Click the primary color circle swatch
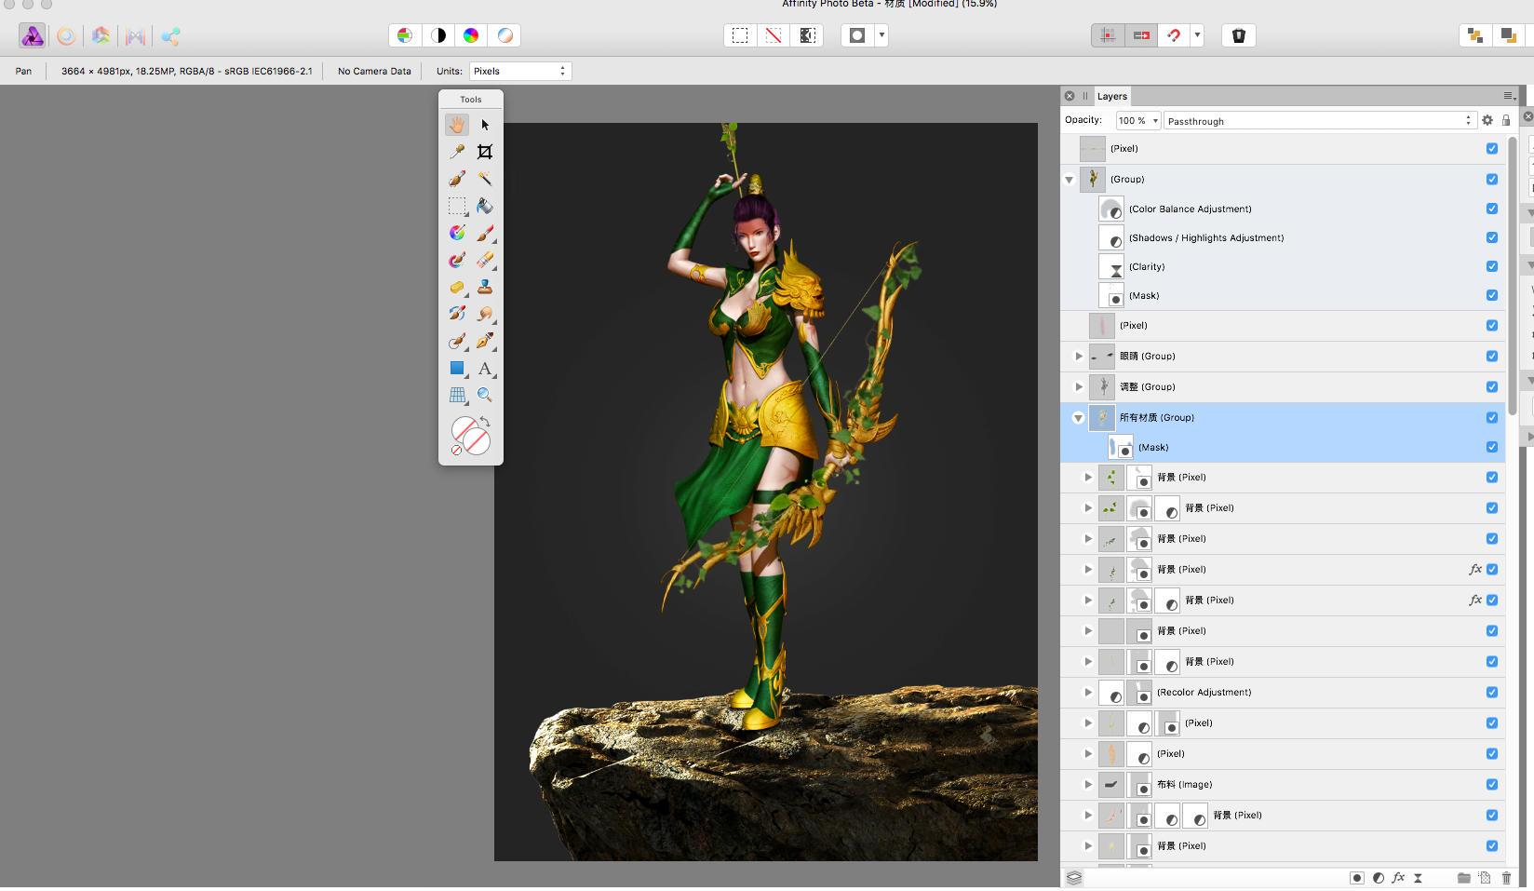 [464, 429]
